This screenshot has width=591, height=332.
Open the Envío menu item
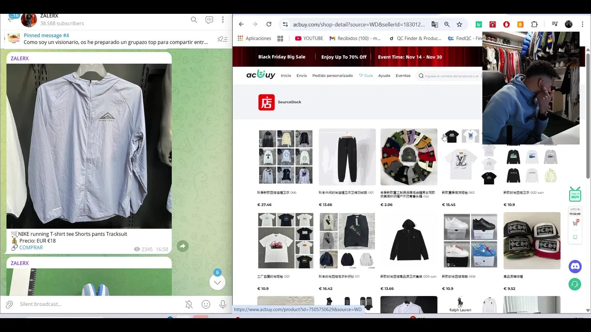pyautogui.click(x=302, y=76)
